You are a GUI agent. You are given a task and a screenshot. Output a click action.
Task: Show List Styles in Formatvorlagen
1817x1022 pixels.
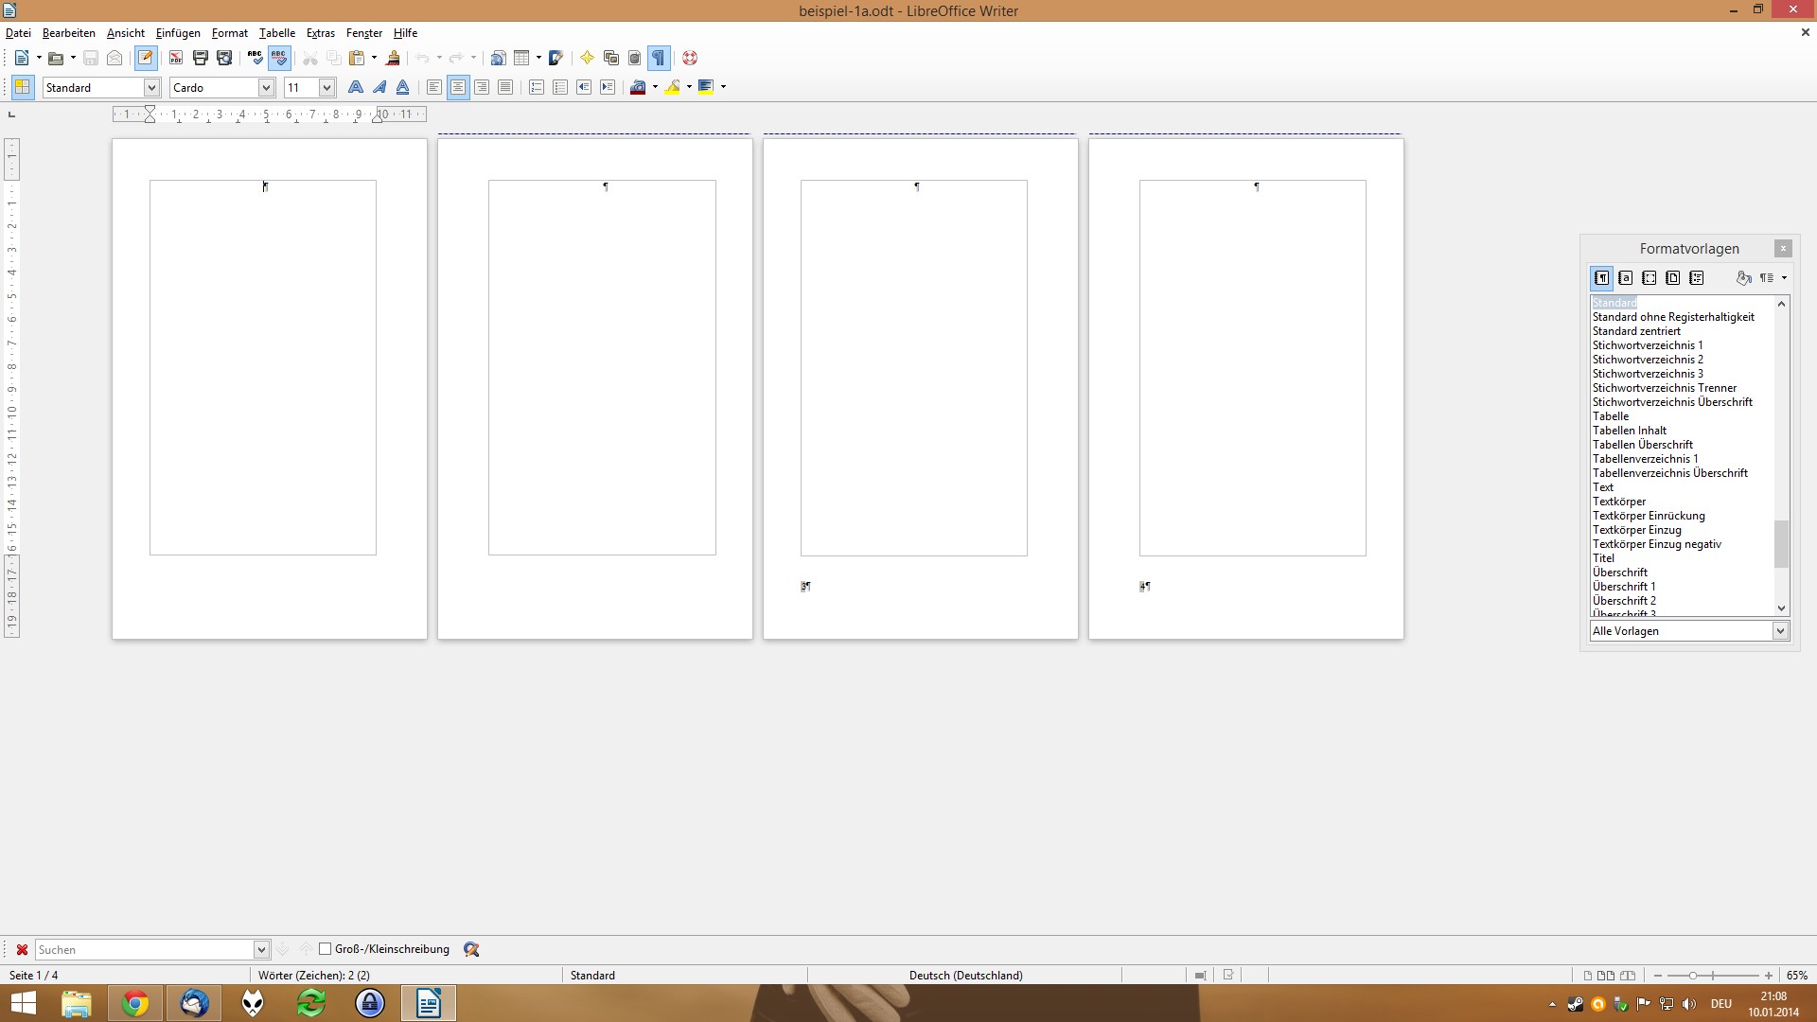tap(1697, 278)
